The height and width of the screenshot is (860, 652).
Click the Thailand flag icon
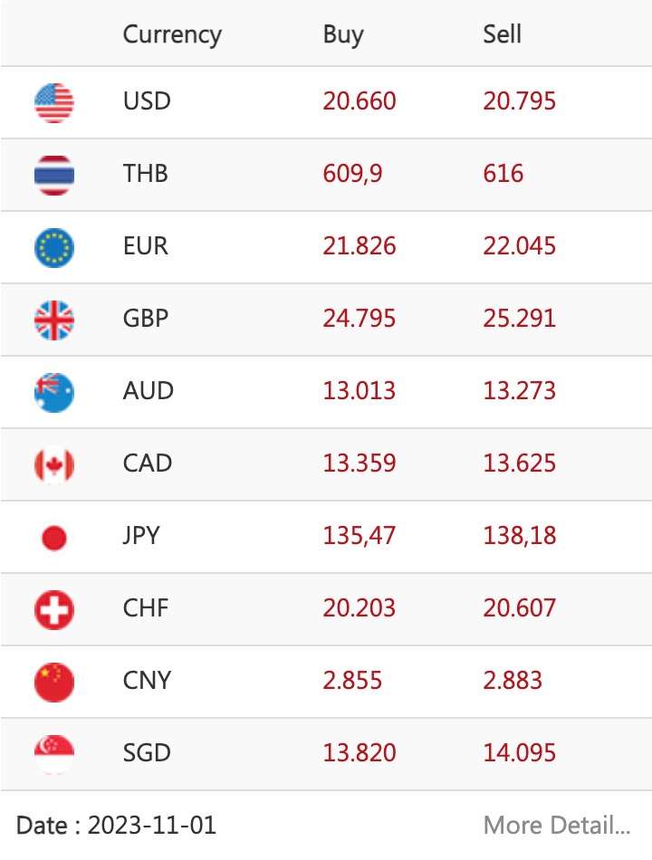[53, 175]
